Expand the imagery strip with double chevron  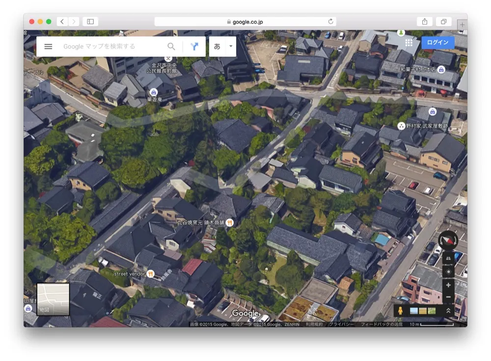click(x=448, y=310)
